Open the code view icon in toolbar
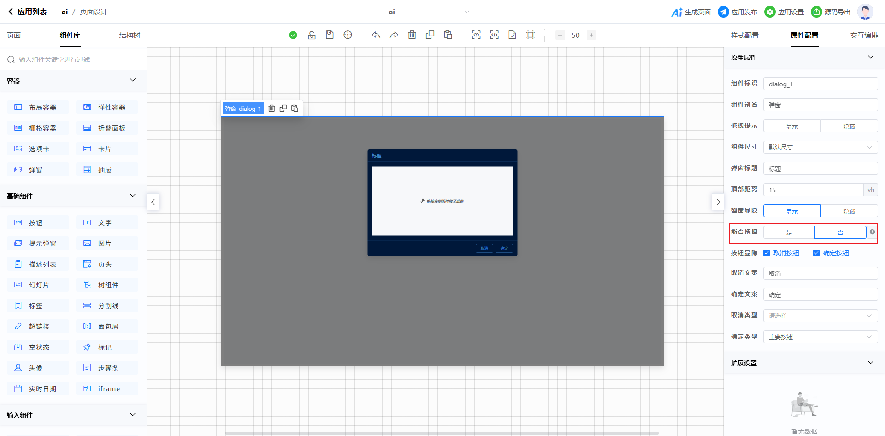885x436 pixels. [494, 35]
